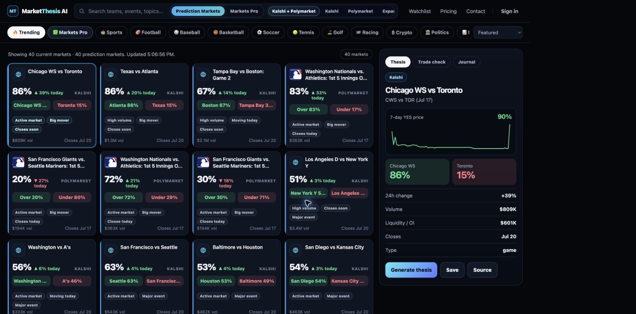Filter by Politics category
The width and height of the screenshot is (636, 314).
(437, 32)
